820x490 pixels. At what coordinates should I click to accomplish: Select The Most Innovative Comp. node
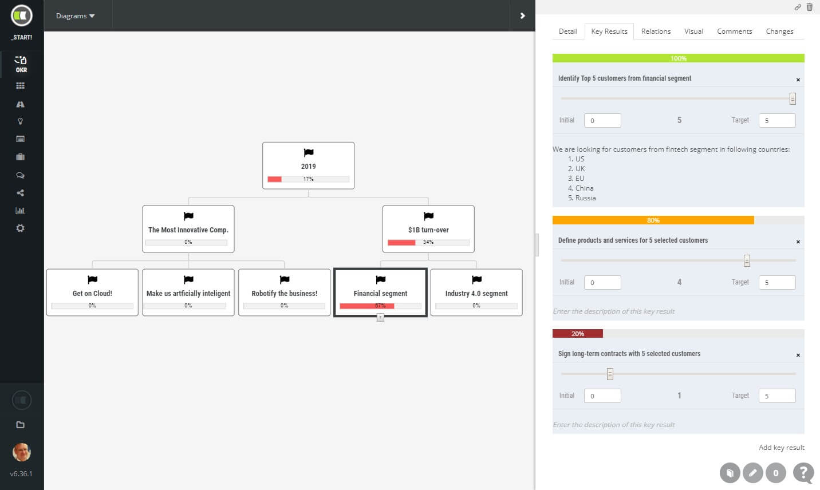pos(188,229)
